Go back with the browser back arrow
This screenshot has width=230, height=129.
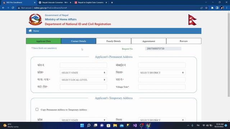coord(3,8)
